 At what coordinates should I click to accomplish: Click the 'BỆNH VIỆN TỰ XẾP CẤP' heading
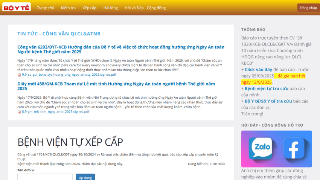(x=70, y=142)
